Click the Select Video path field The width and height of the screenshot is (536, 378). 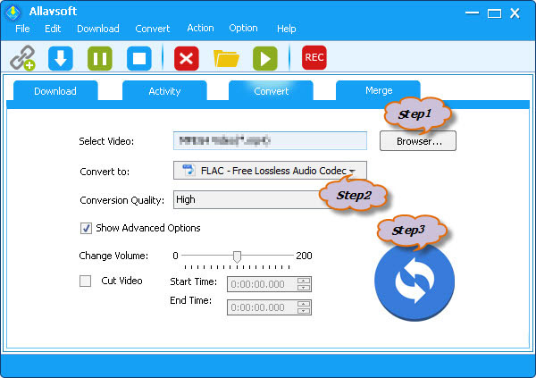pos(270,140)
